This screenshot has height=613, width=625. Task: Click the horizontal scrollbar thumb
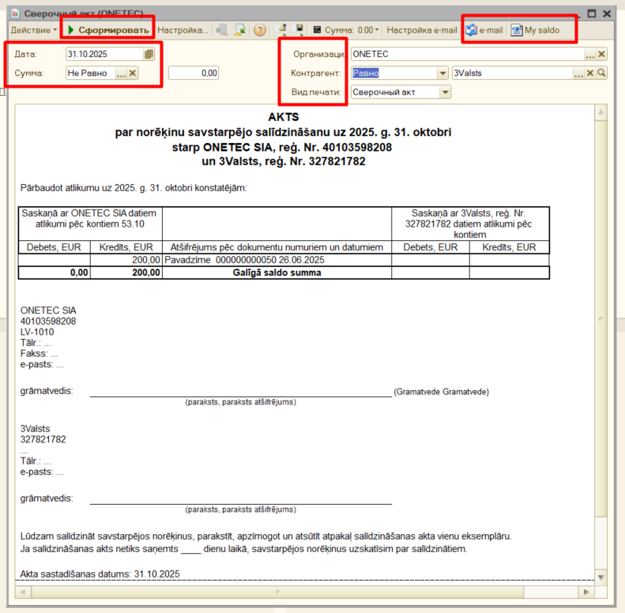(277, 592)
